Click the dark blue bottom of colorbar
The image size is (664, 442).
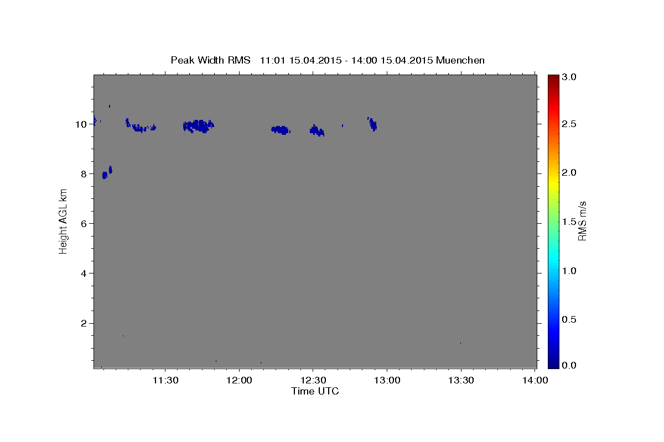(553, 364)
